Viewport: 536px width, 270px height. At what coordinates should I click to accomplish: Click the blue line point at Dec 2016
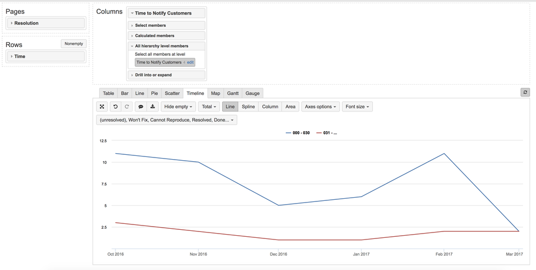tap(278, 205)
